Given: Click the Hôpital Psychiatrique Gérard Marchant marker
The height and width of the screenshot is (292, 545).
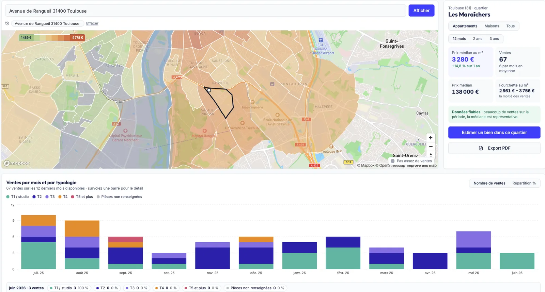Looking at the screenshot, I should (125, 131).
